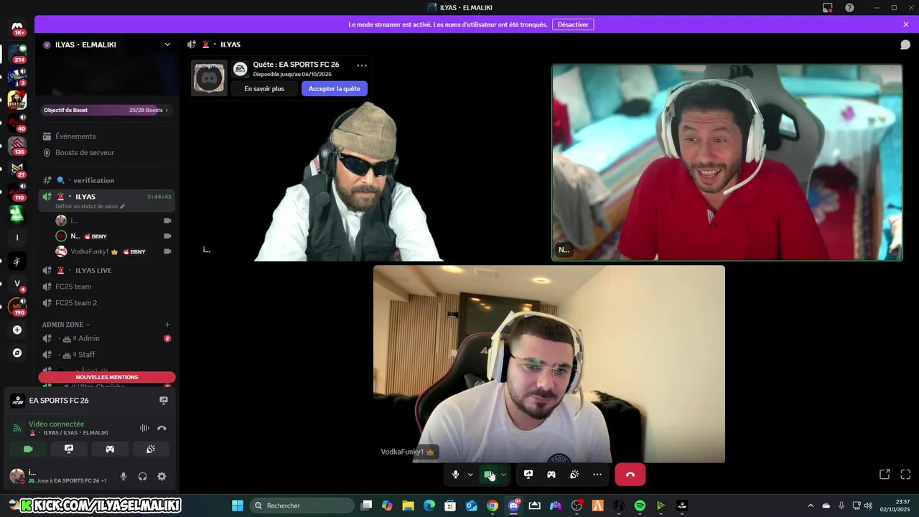This screenshot has width=919, height=517.
Task: Add a server with the plus icon
Action: point(17,330)
